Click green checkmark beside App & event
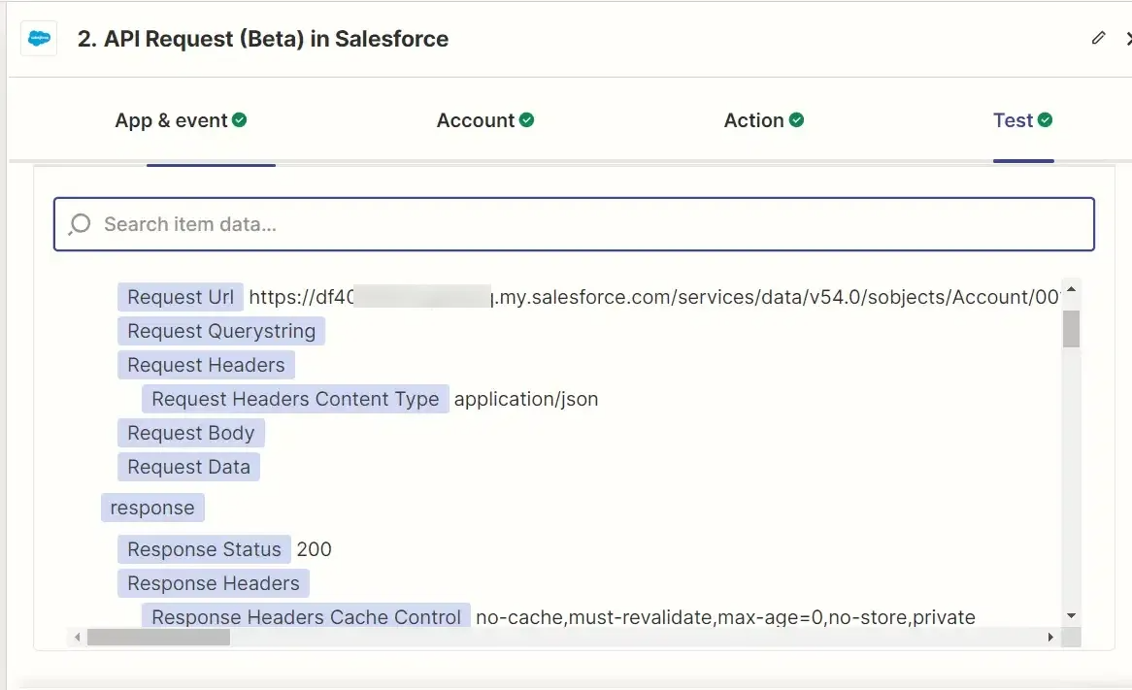 pyautogui.click(x=240, y=119)
